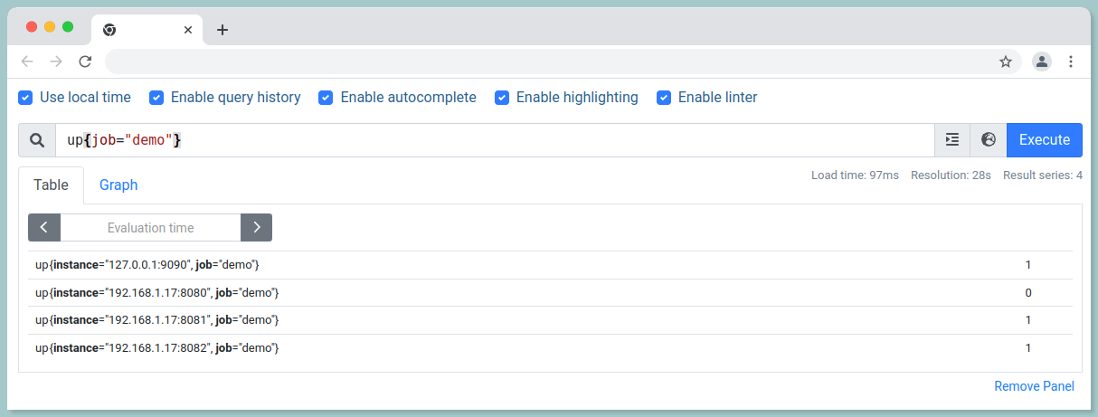Screen dimensions: 1098x417
Task: Step the evaluation time backward
Action: pyautogui.click(x=44, y=228)
